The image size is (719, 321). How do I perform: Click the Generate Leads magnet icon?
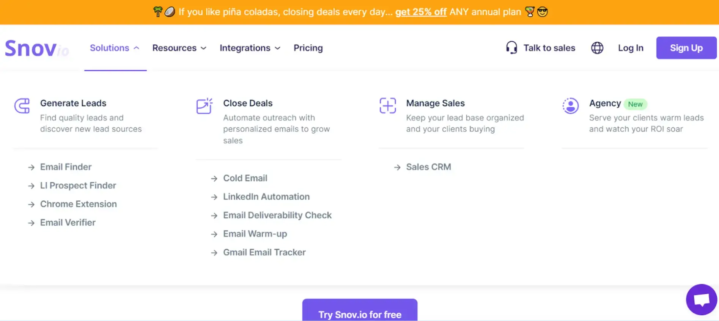(22, 106)
